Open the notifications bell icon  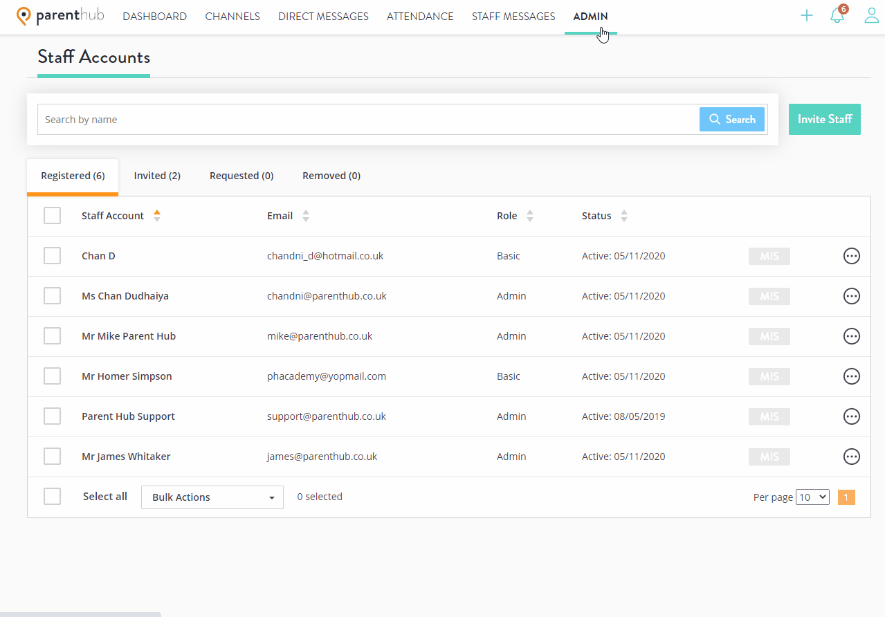pyautogui.click(x=837, y=15)
